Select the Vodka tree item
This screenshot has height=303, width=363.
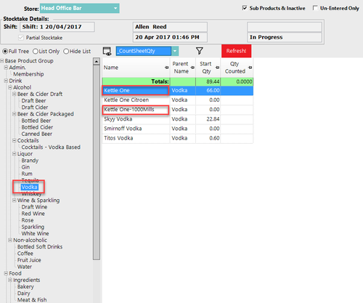tap(29, 187)
